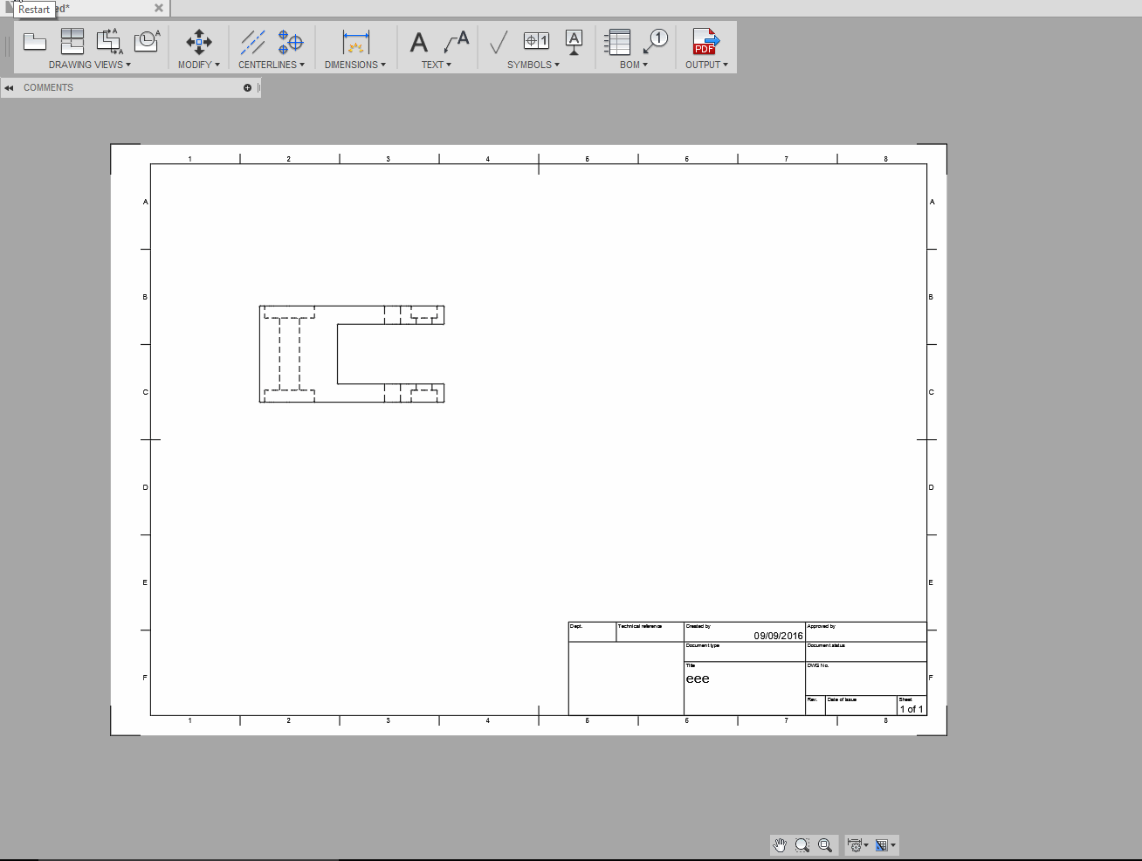Viewport: 1142px width, 861px height.
Task: Activate the Zoom Window tool
Action: pos(802,844)
